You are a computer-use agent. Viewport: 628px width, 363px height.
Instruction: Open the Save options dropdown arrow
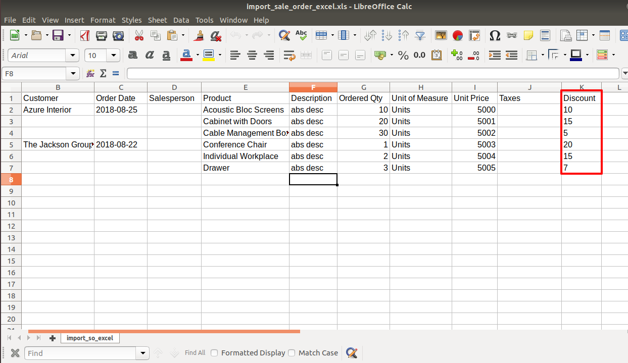click(x=69, y=35)
